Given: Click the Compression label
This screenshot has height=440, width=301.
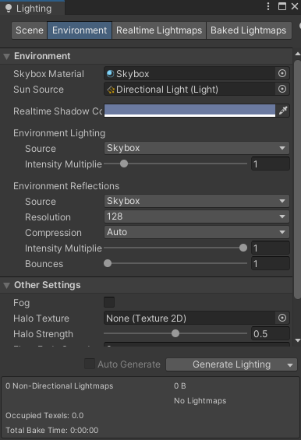Looking at the screenshot, I should tap(53, 233).
